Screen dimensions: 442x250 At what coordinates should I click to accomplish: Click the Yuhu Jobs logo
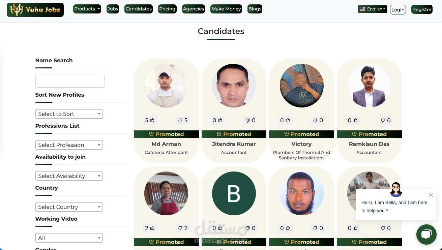pos(35,10)
